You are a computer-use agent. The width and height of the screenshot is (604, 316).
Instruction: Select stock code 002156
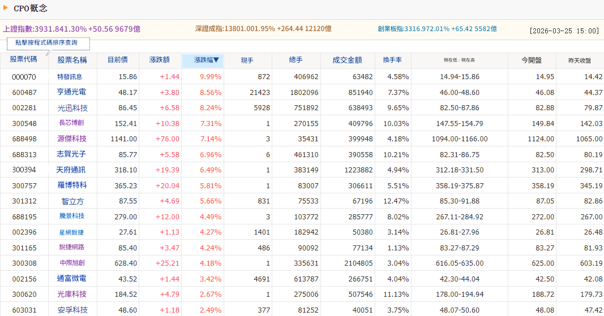tap(24, 279)
